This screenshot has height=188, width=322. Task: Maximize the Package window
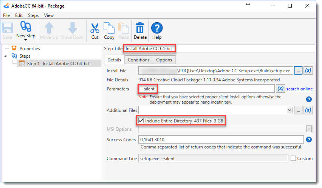(290, 6)
